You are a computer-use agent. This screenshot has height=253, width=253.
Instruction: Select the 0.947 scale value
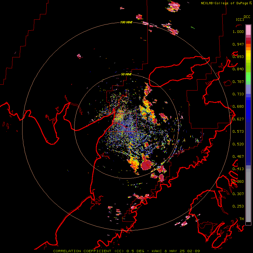point(238,44)
